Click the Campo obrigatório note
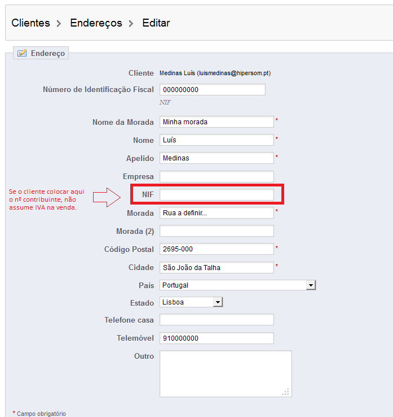393x417 pixels. point(39,414)
